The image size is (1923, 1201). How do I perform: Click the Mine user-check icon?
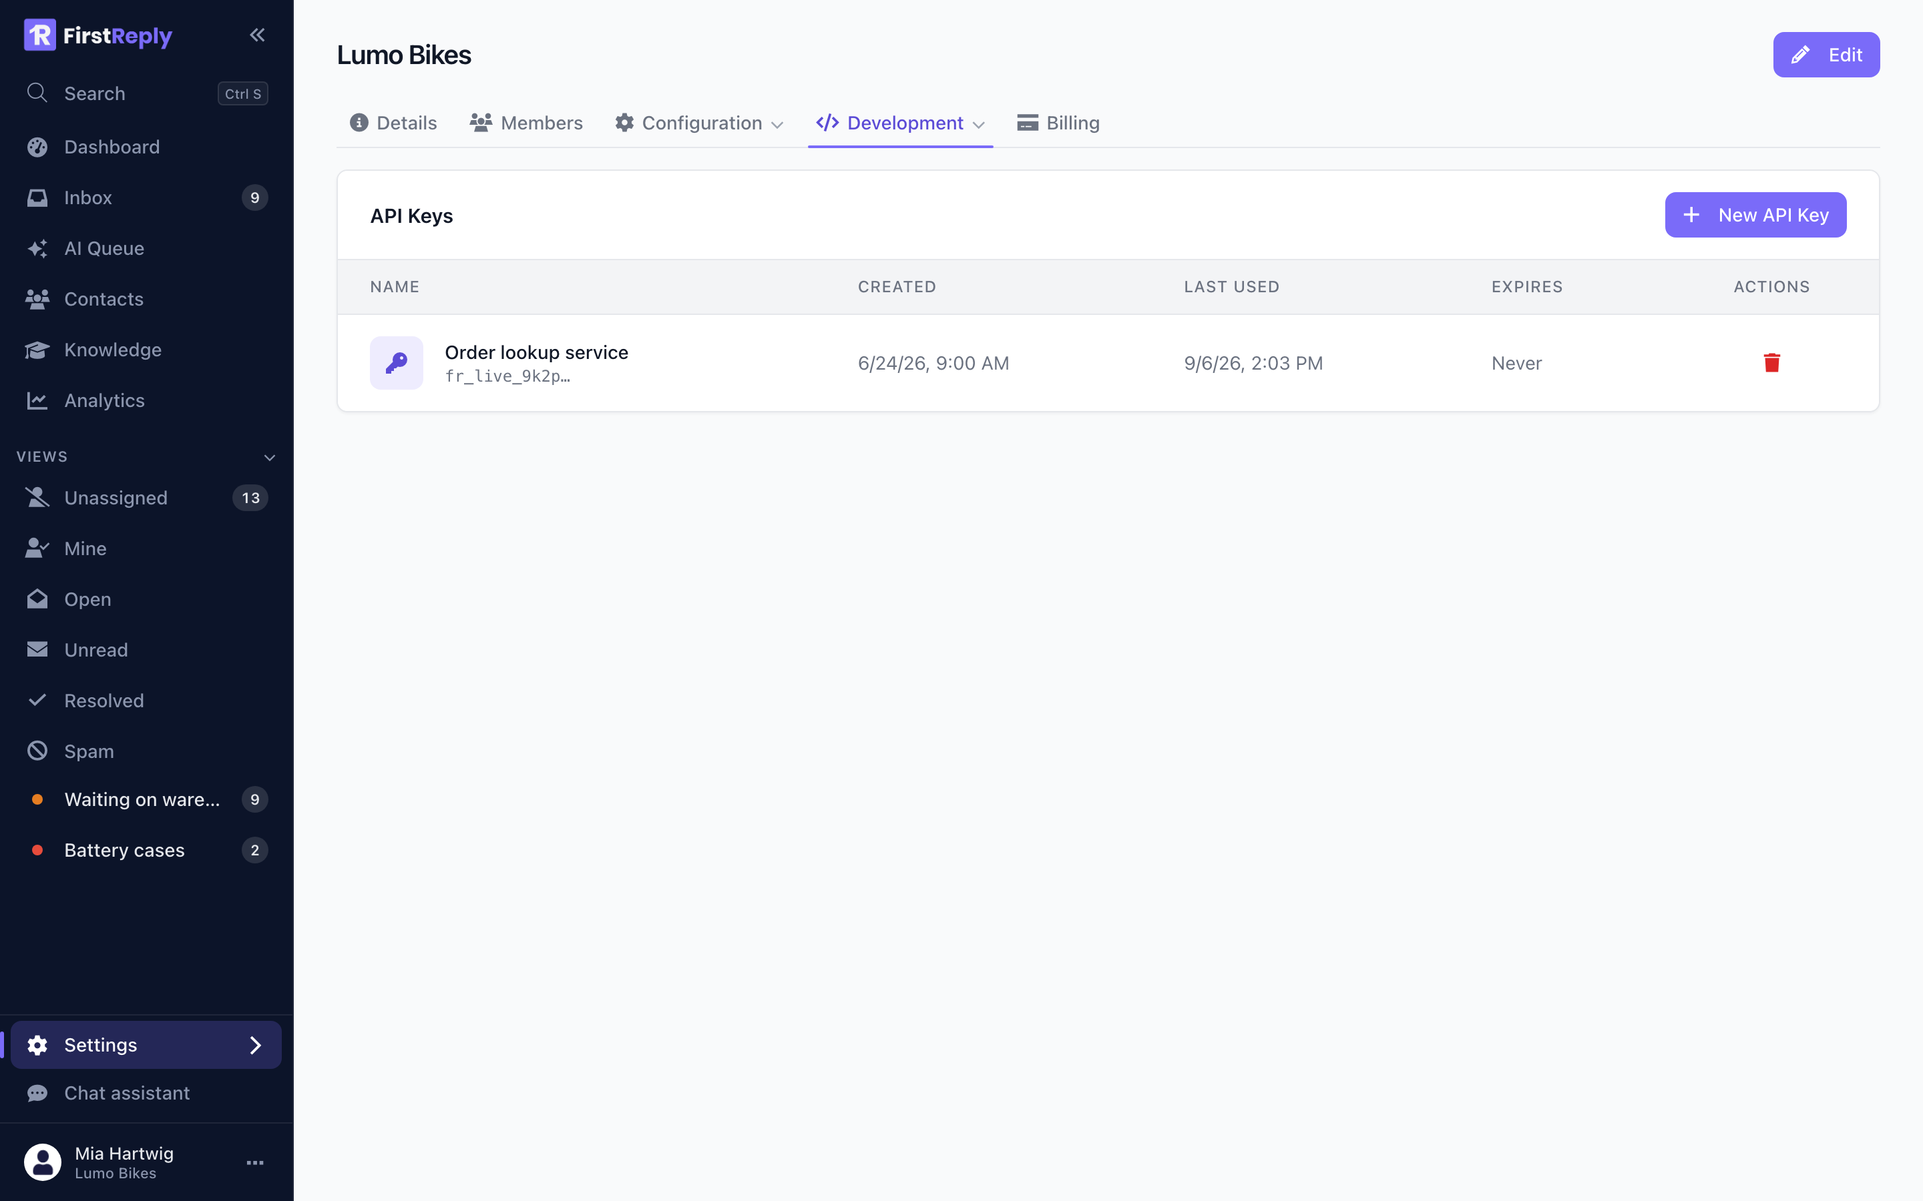click(x=37, y=549)
